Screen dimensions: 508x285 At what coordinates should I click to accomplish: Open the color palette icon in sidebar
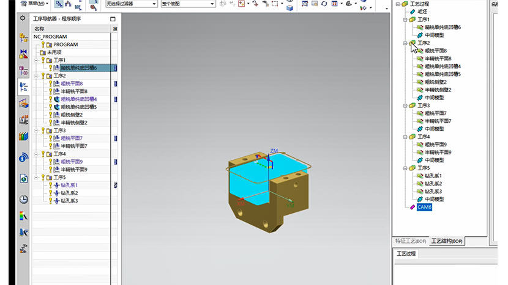tap(23, 215)
